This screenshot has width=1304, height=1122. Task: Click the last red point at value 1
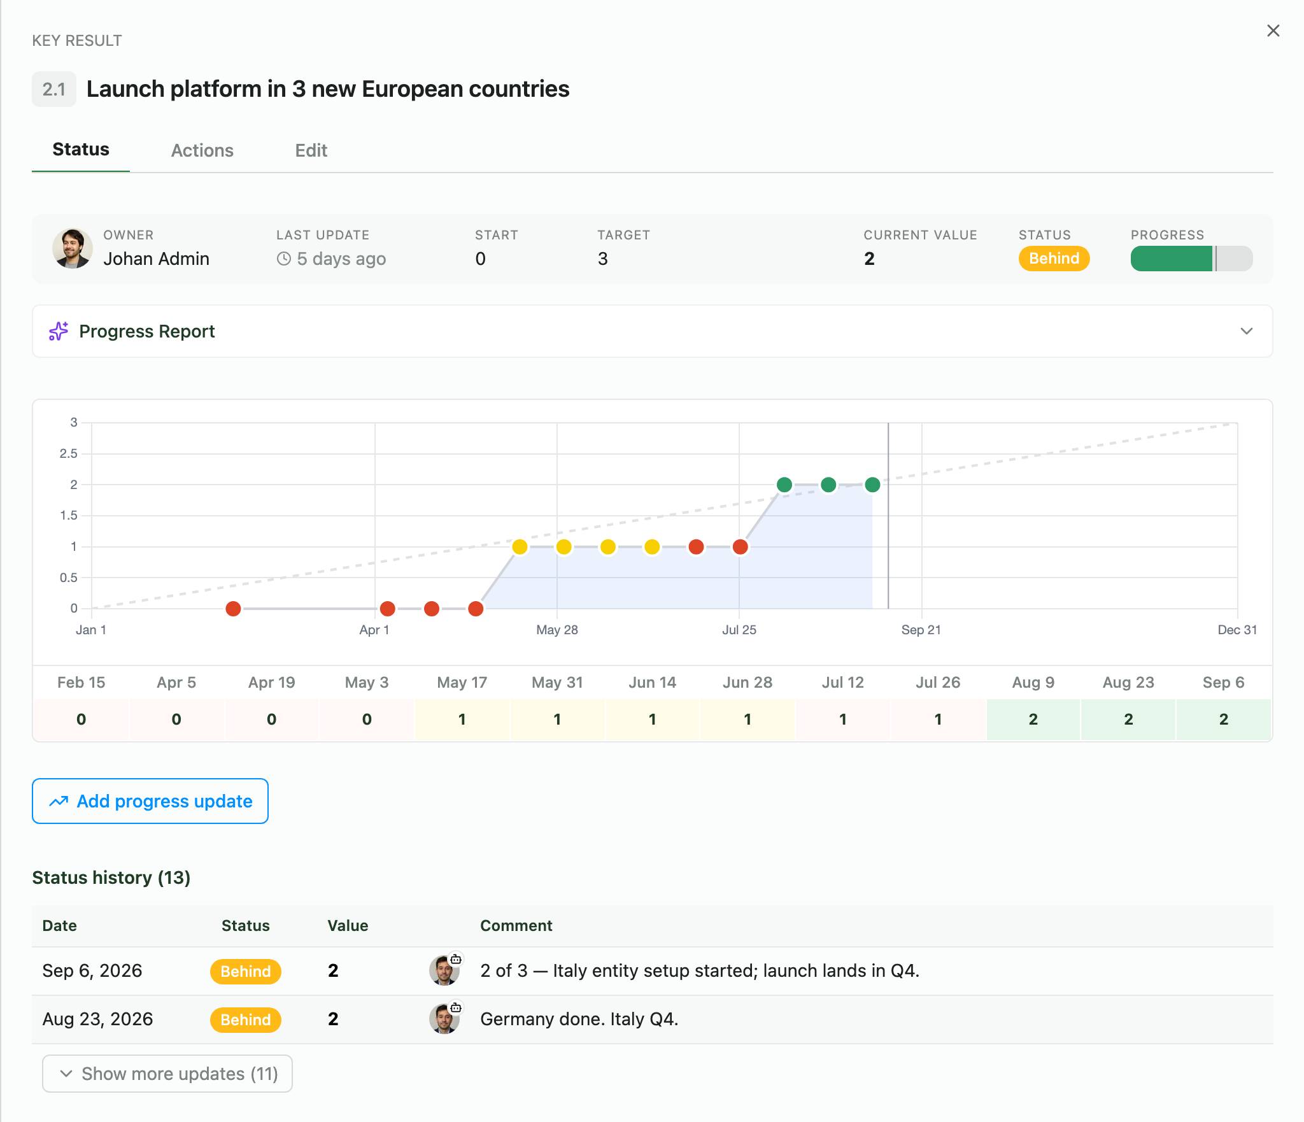tap(740, 547)
